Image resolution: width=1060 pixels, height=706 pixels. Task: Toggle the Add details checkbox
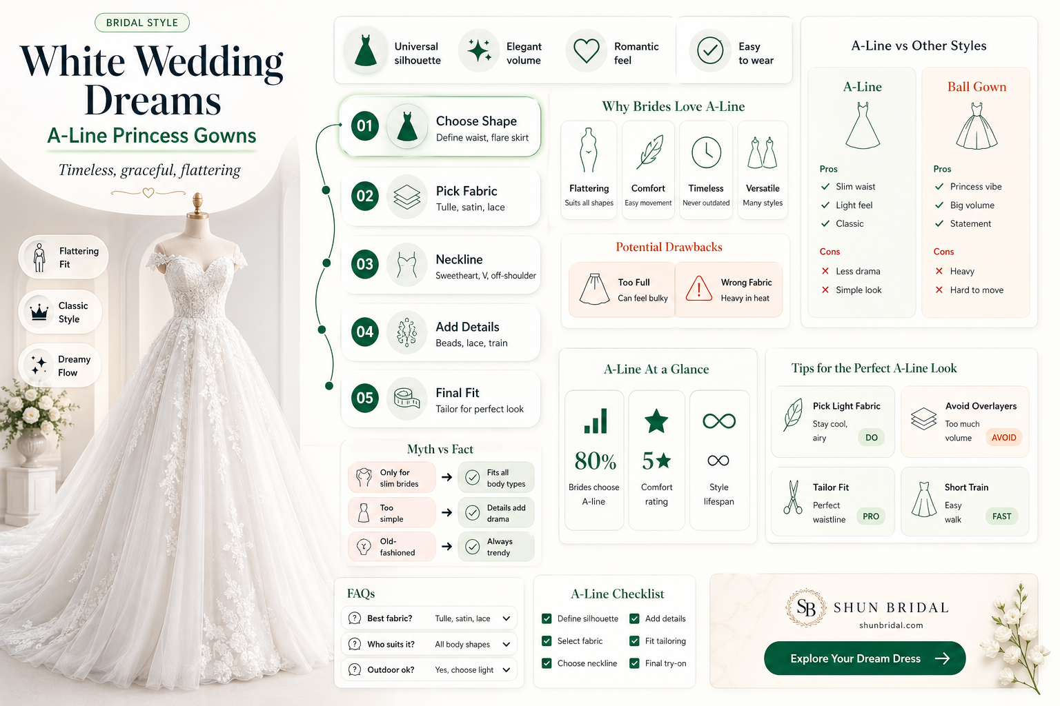(634, 618)
